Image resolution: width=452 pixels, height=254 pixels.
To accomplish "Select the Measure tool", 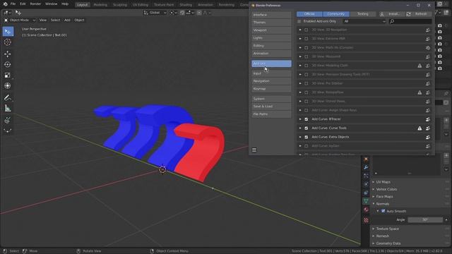I will (8, 109).
